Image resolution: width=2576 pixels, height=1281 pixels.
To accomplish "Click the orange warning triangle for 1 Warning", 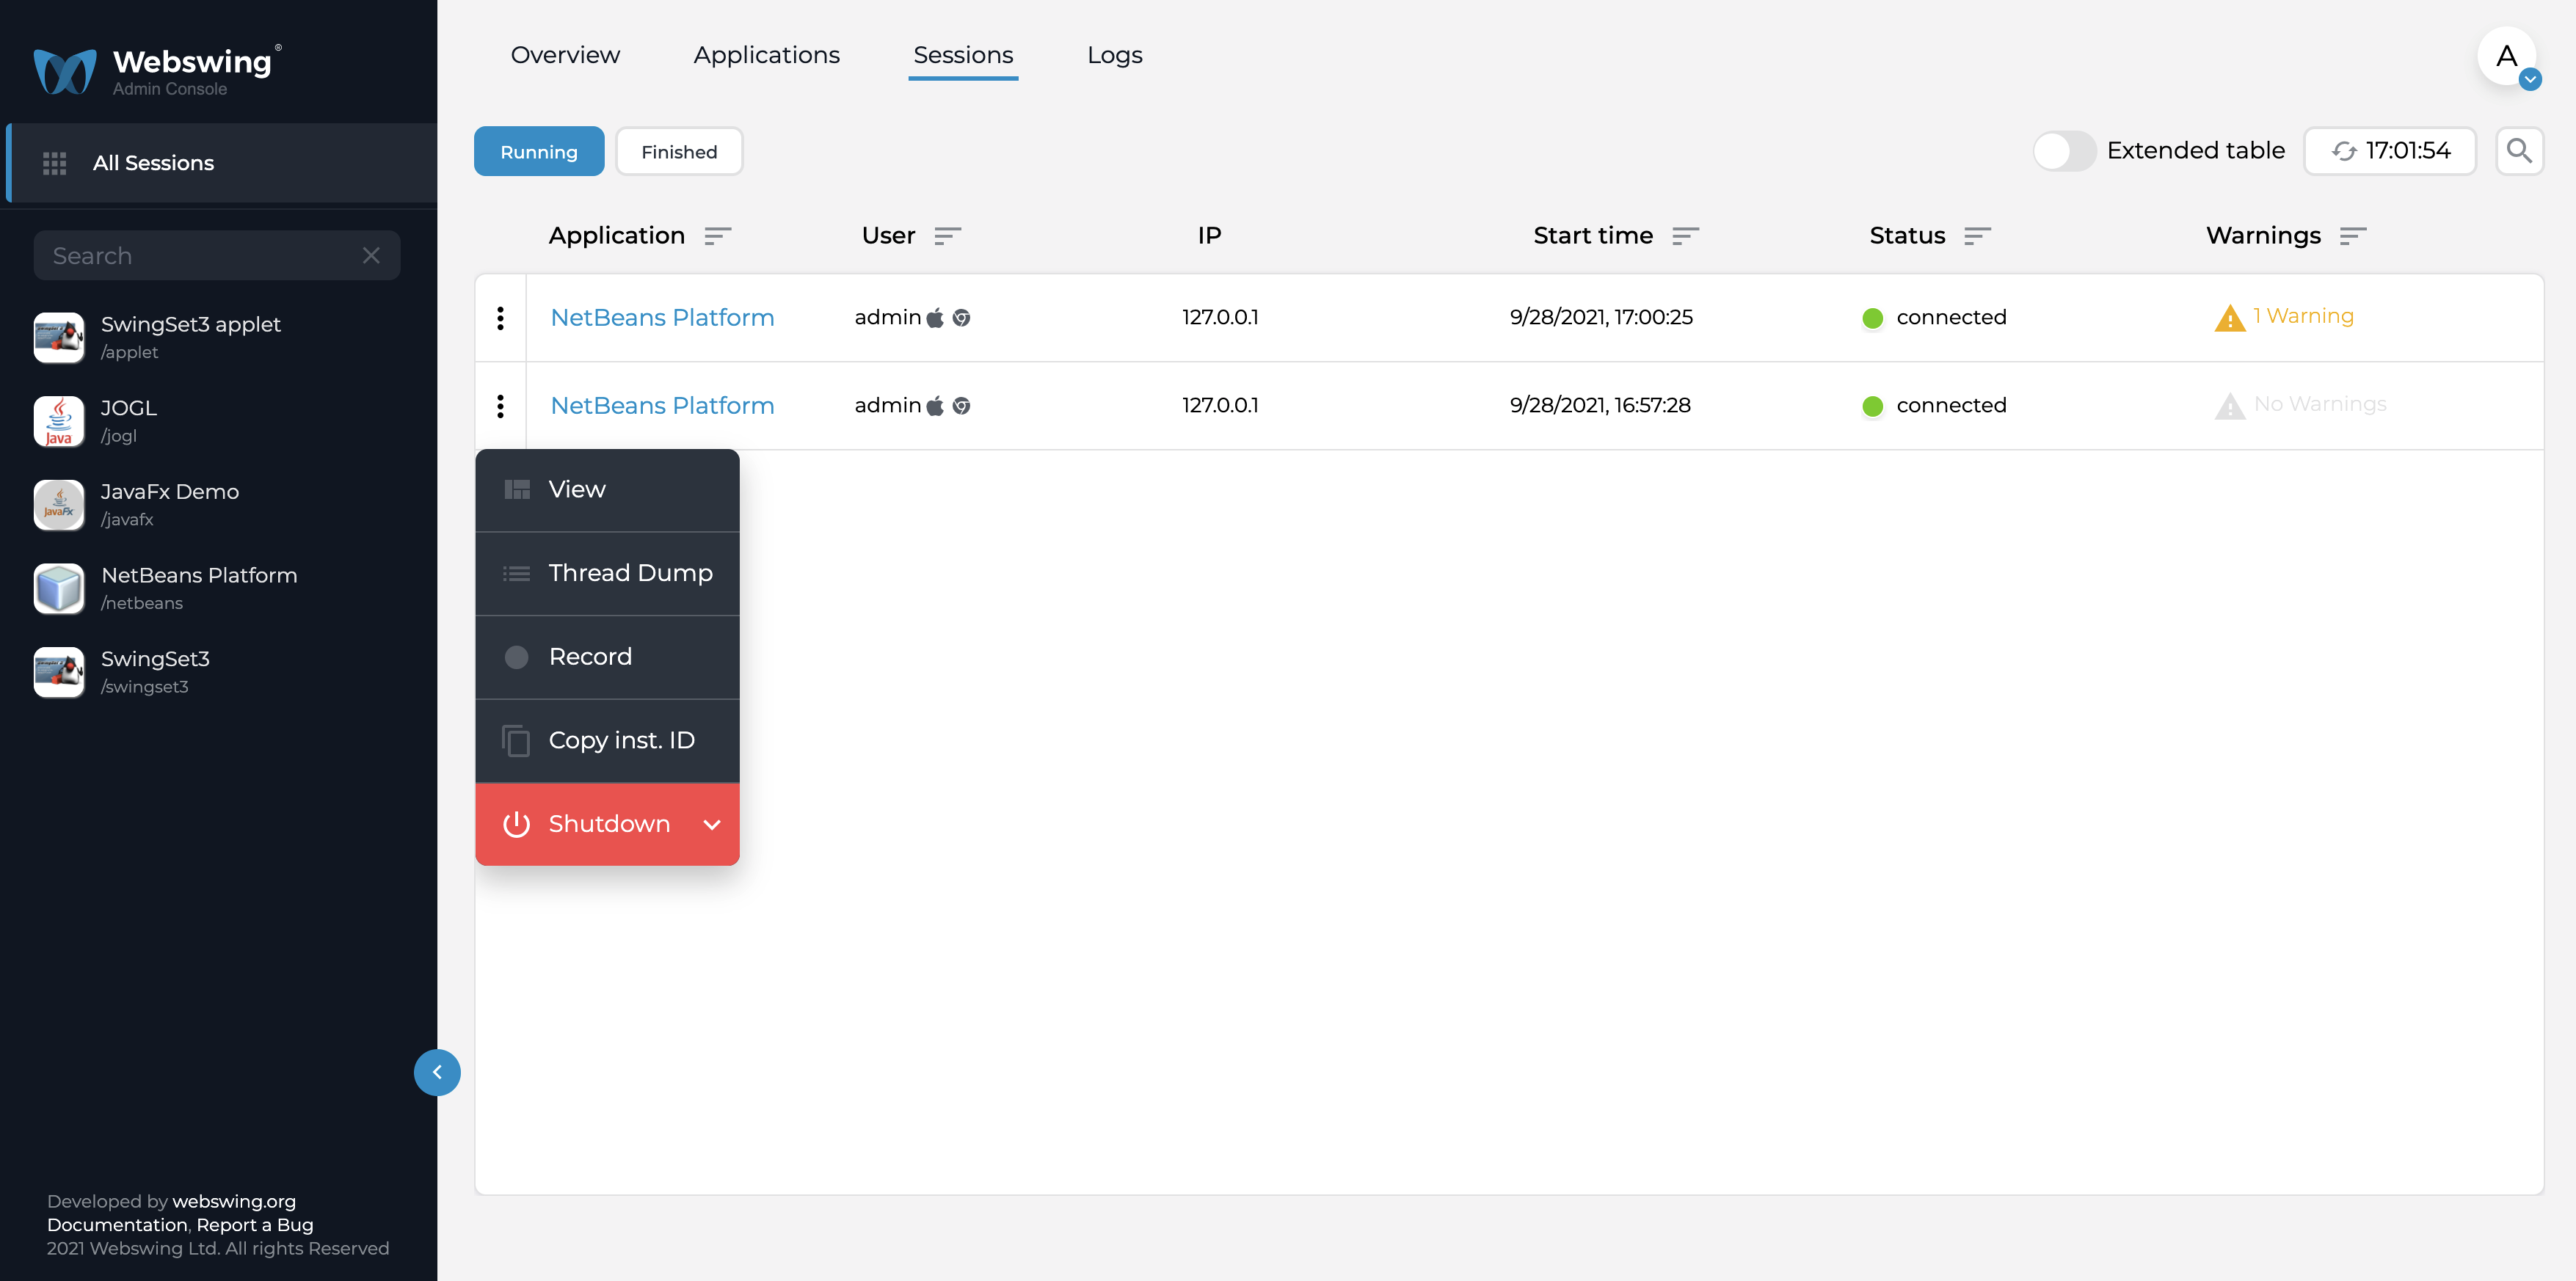I will pos(2230,318).
